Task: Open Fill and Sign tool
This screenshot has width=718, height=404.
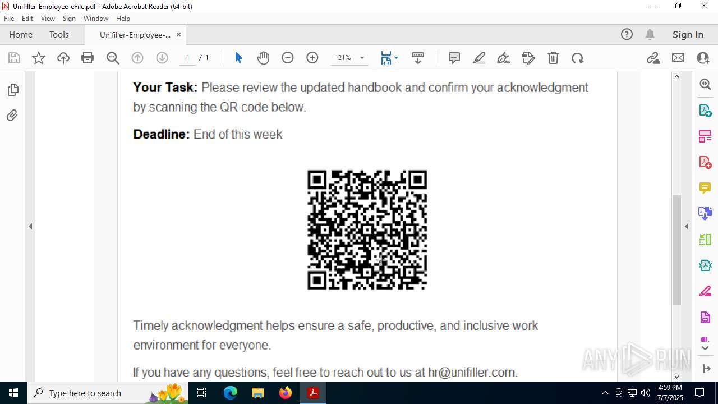Action: point(528,58)
